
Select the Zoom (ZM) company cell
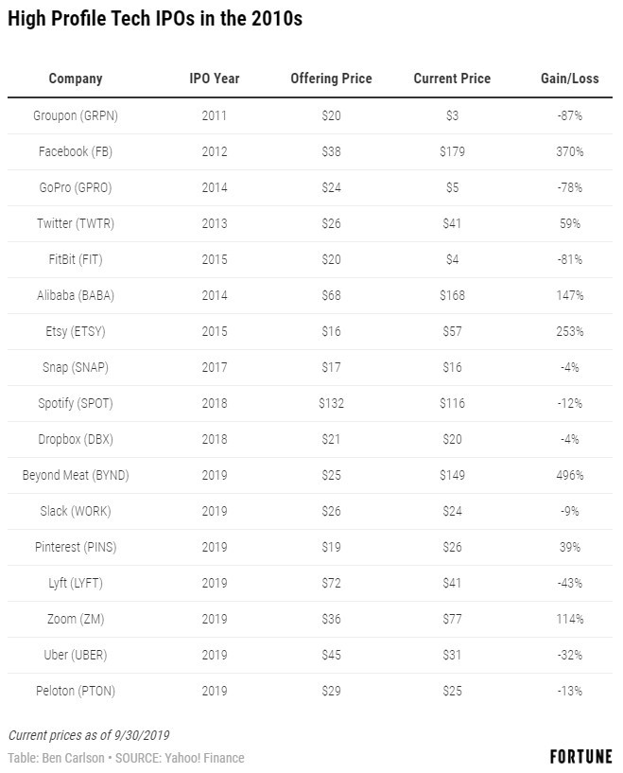pos(76,619)
